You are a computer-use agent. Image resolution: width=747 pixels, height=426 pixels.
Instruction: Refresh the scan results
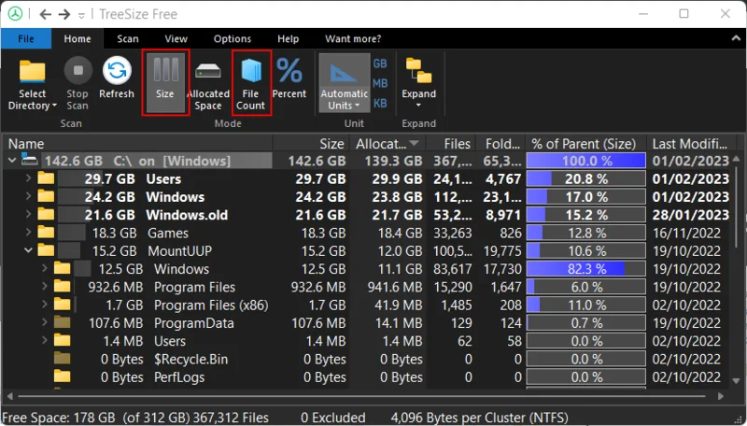(x=117, y=73)
